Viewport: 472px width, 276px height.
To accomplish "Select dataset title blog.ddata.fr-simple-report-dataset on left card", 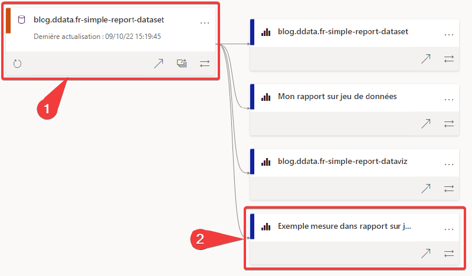I will point(99,20).
